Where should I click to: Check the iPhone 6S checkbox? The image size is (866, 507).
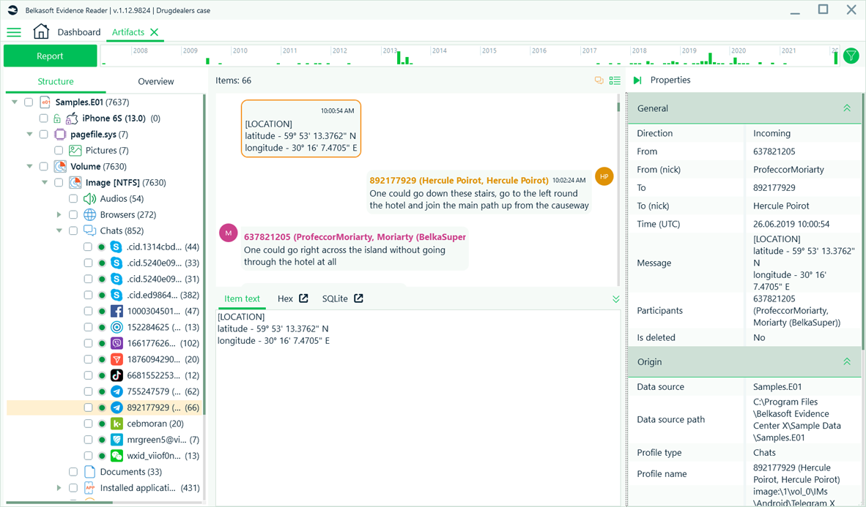[44, 118]
